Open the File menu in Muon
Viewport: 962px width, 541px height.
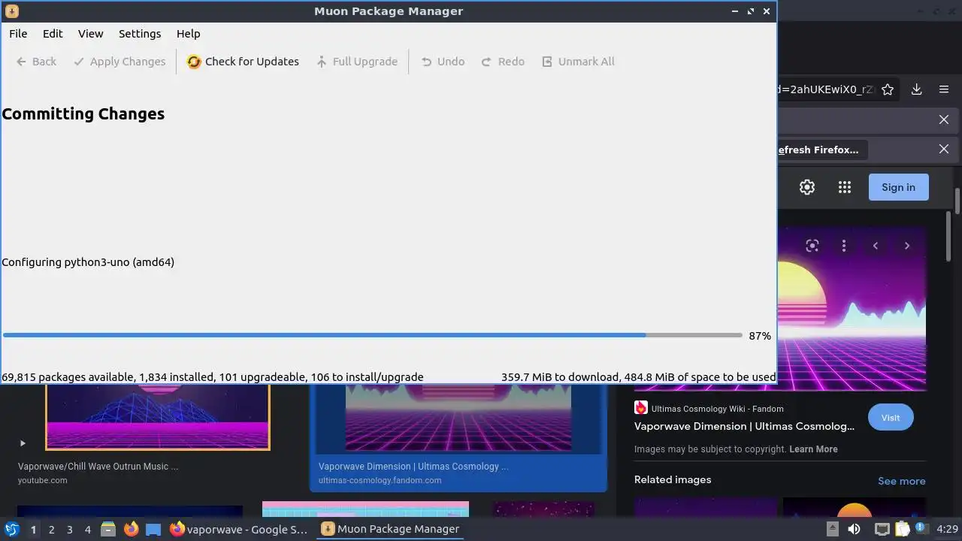tap(18, 34)
